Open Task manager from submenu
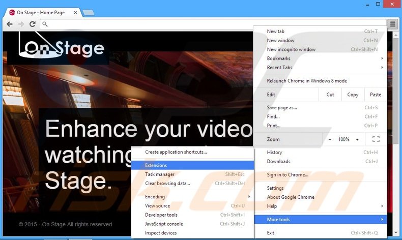 [x=192, y=174]
